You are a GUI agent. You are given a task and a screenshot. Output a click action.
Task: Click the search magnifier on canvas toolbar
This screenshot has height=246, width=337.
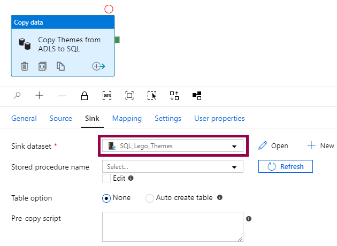point(18,96)
